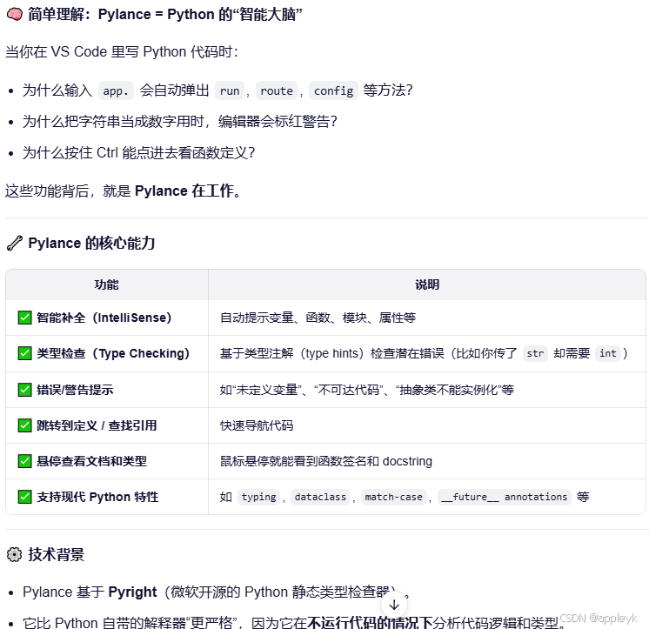Click the sentence 这些功能背后，就是 Pylance 在工作
The width and height of the screenshot is (649, 629).
click(x=123, y=191)
